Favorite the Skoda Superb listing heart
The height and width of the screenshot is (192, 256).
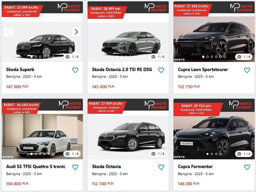(x=75, y=70)
